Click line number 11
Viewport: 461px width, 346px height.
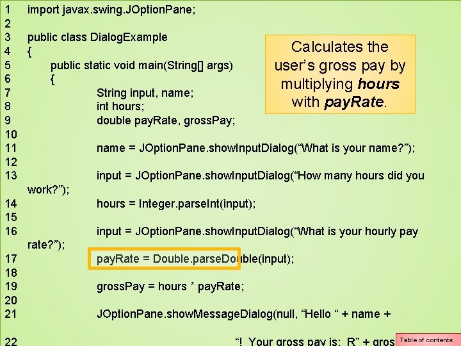coord(11,148)
